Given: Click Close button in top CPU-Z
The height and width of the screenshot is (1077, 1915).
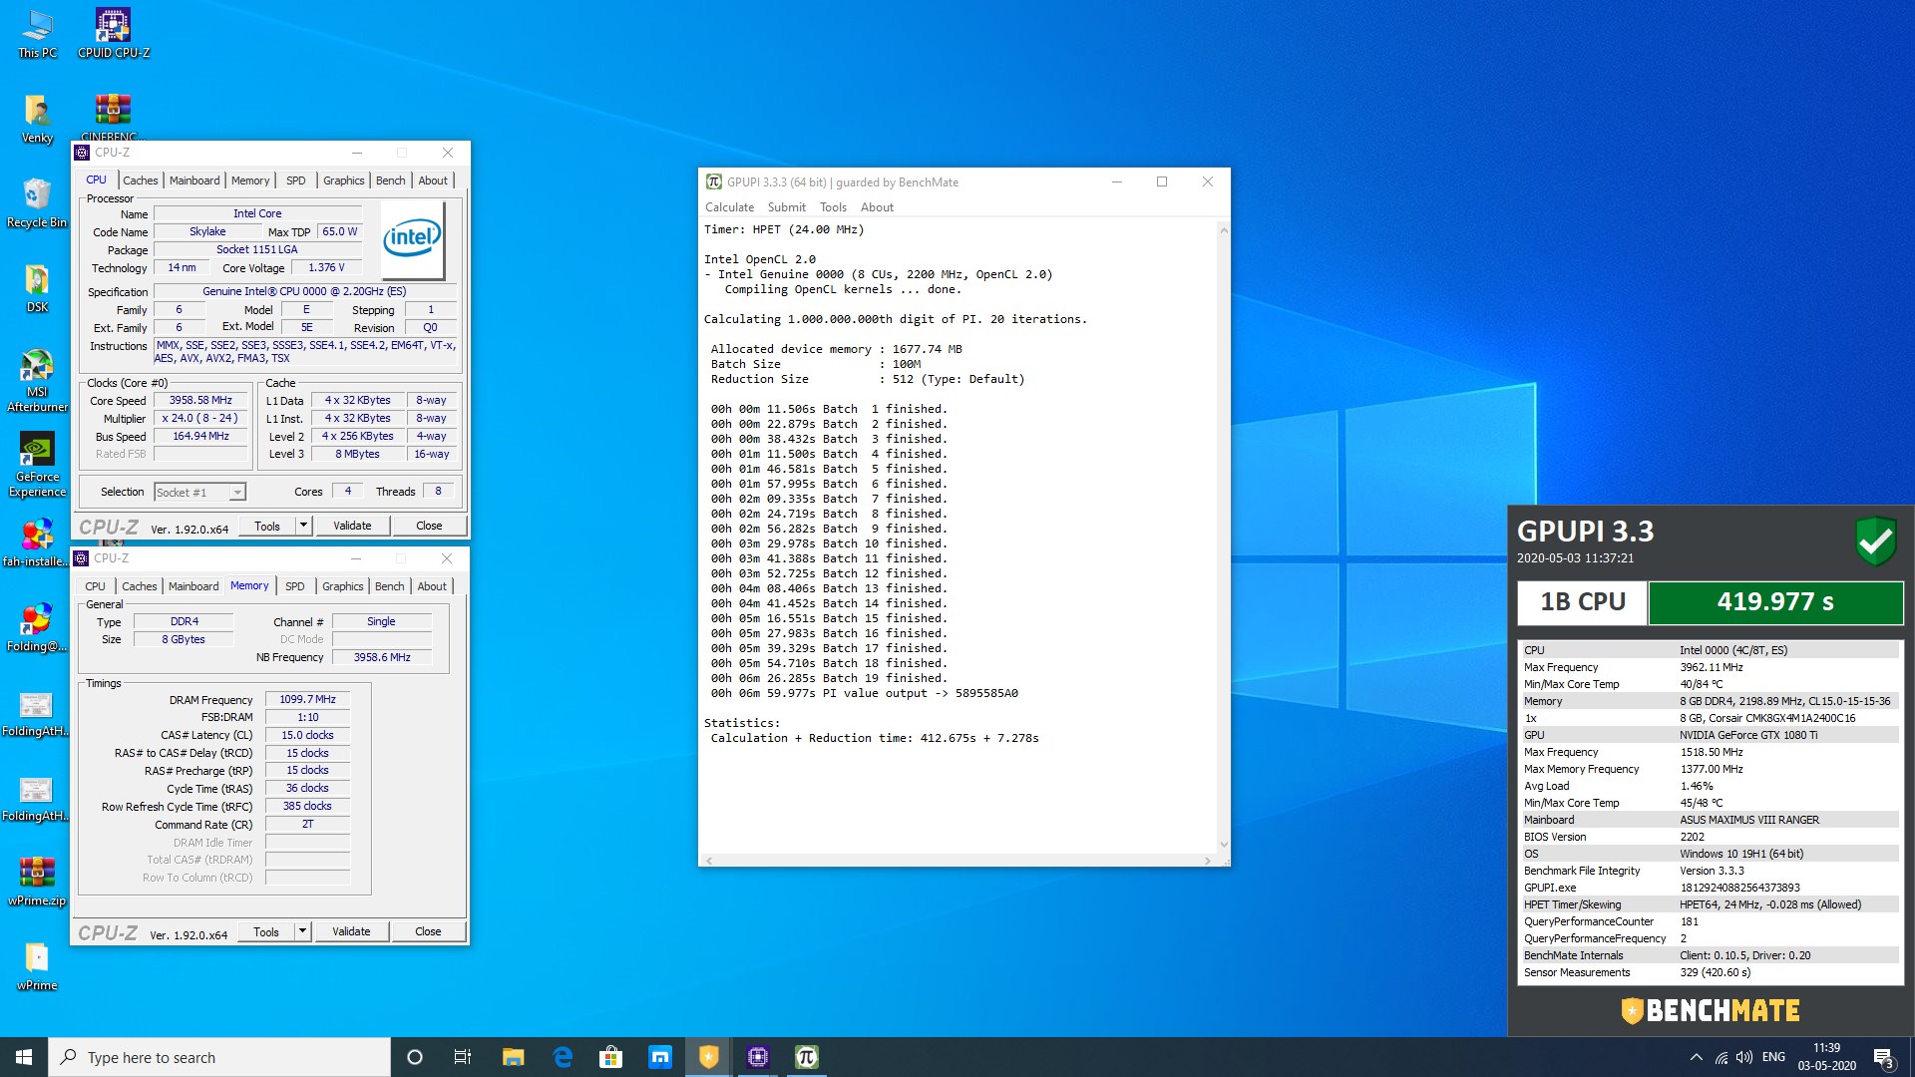Looking at the screenshot, I should [429, 526].
